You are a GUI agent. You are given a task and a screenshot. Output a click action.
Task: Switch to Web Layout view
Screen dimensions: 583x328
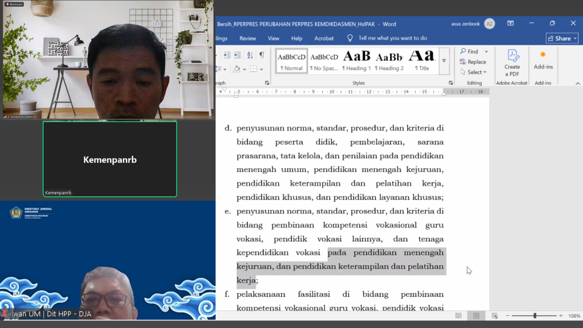pyautogui.click(x=494, y=316)
